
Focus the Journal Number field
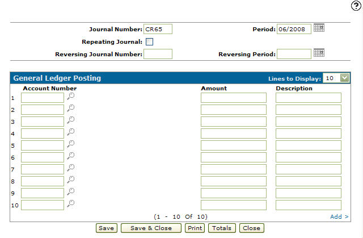[158, 29]
